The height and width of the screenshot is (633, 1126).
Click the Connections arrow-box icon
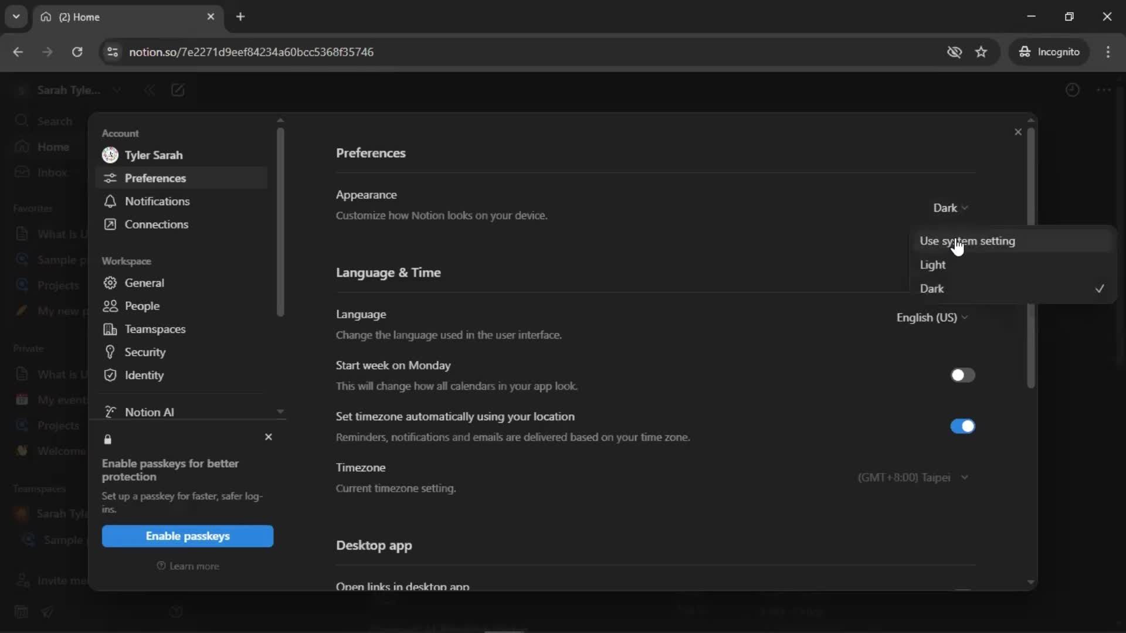(110, 224)
